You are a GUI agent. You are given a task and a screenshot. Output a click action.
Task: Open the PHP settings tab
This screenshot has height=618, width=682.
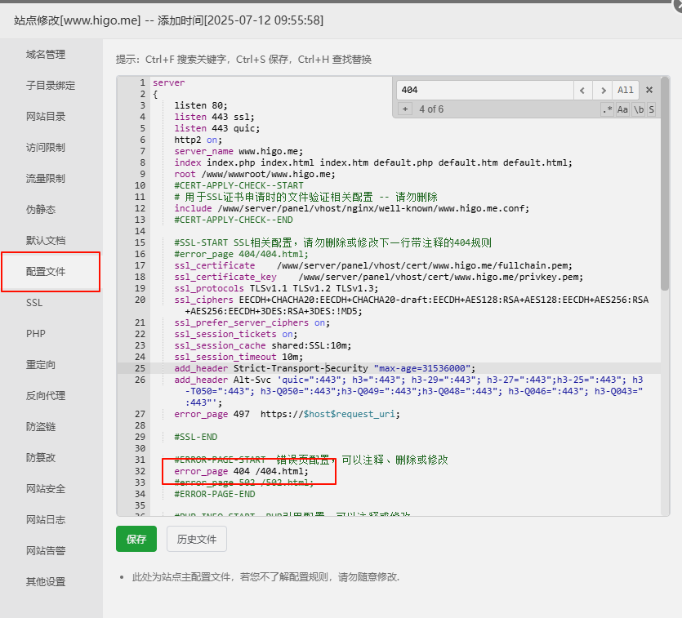(x=36, y=334)
